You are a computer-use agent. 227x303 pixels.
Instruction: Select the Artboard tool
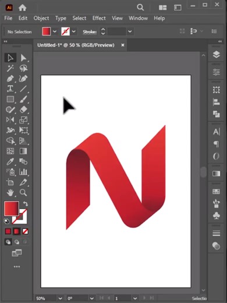(10, 182)
